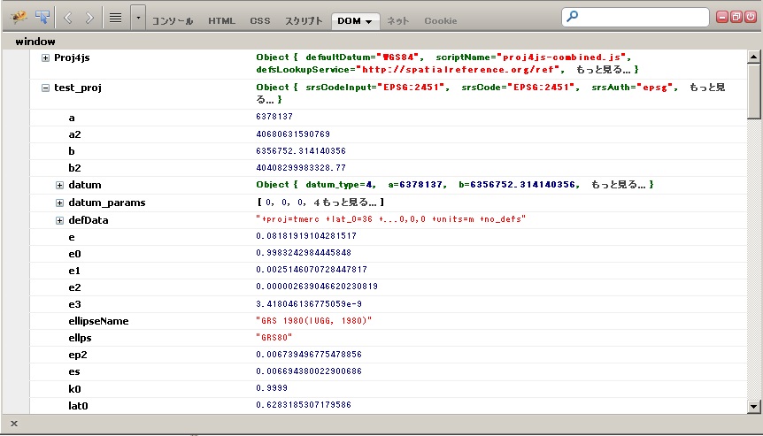Viewport: 763px width, 436px height.
Task: Open the DOM tab options arrow
Action: [x=368, y=20]
